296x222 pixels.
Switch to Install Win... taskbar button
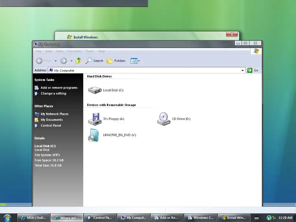click(234, 218)
